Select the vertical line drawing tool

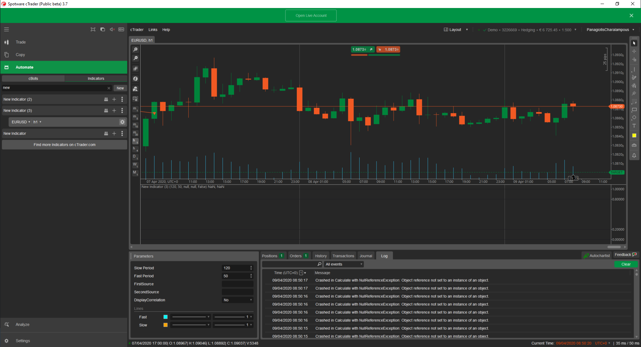pos(634,70)
